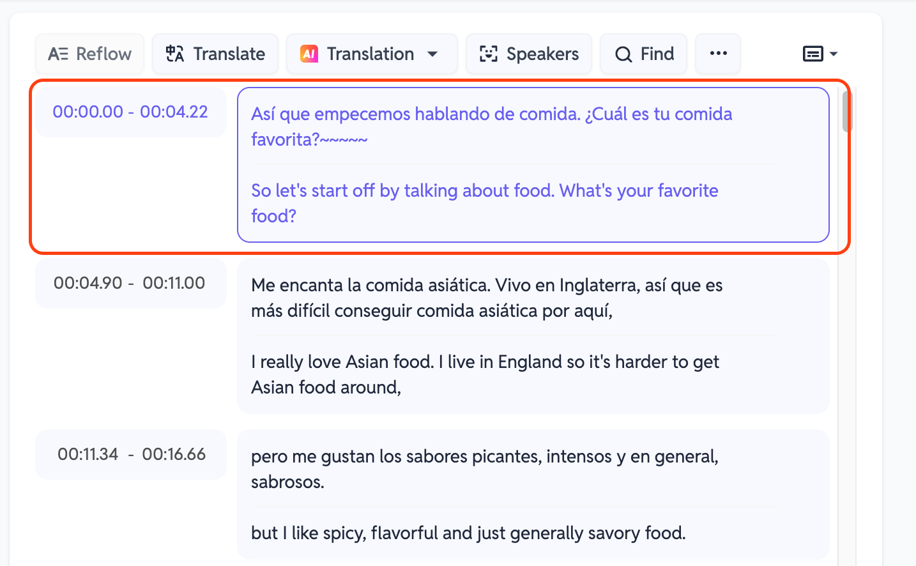
Task: Open the Speakers panel
Action: click(x=529, y=54)
